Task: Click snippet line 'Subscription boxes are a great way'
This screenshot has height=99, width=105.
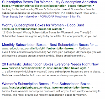Action: click(51, 36)
